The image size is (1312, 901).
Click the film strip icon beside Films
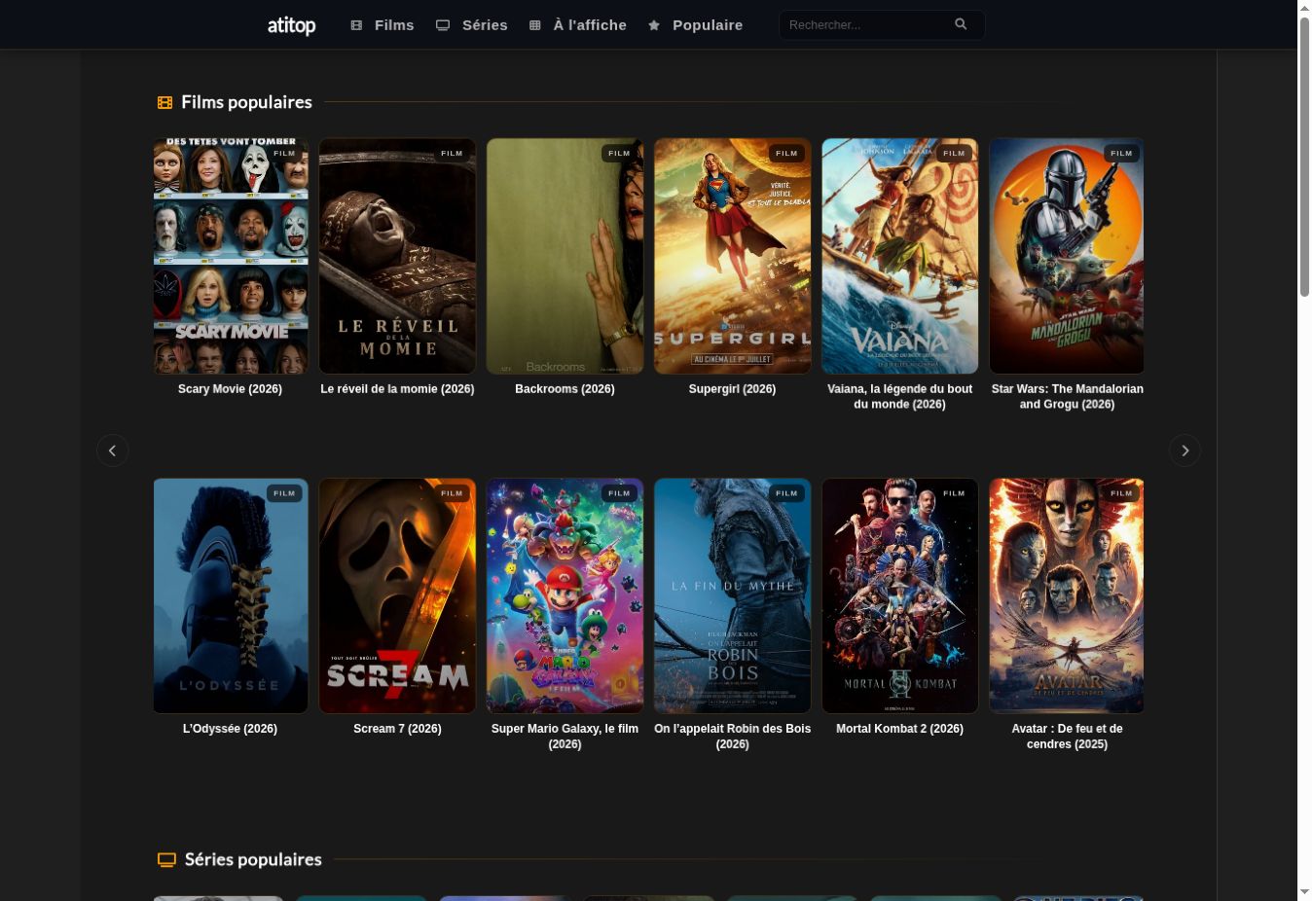356,25
